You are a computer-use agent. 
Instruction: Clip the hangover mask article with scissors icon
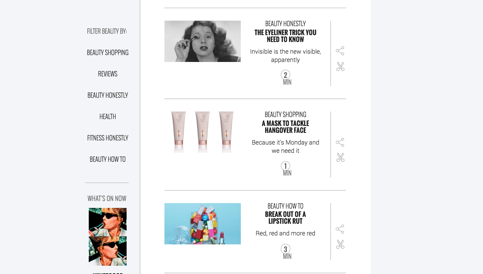340,157
